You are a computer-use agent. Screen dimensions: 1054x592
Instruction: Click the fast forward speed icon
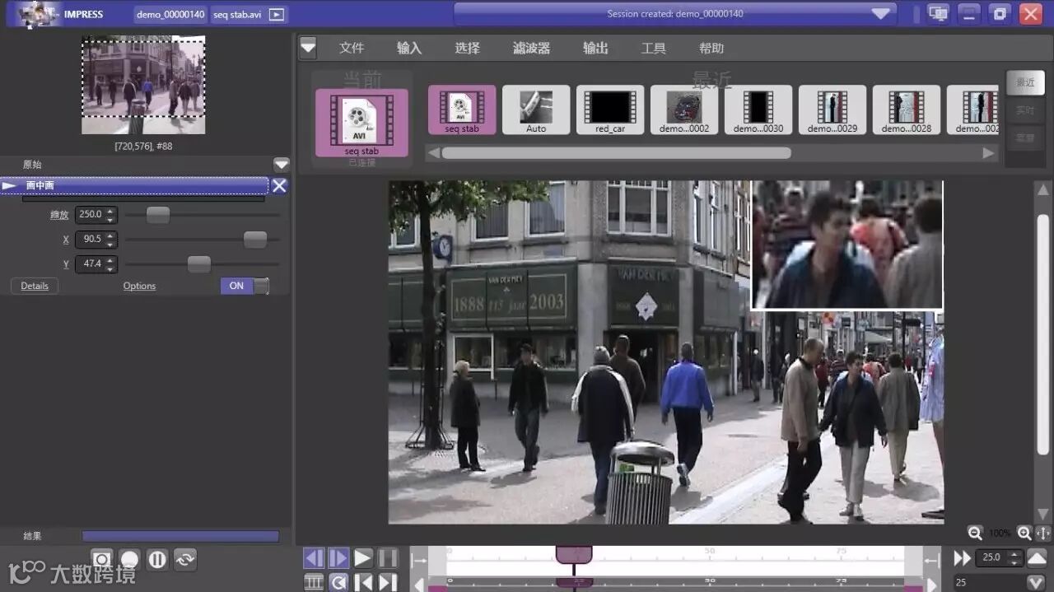tap(962, 558)
